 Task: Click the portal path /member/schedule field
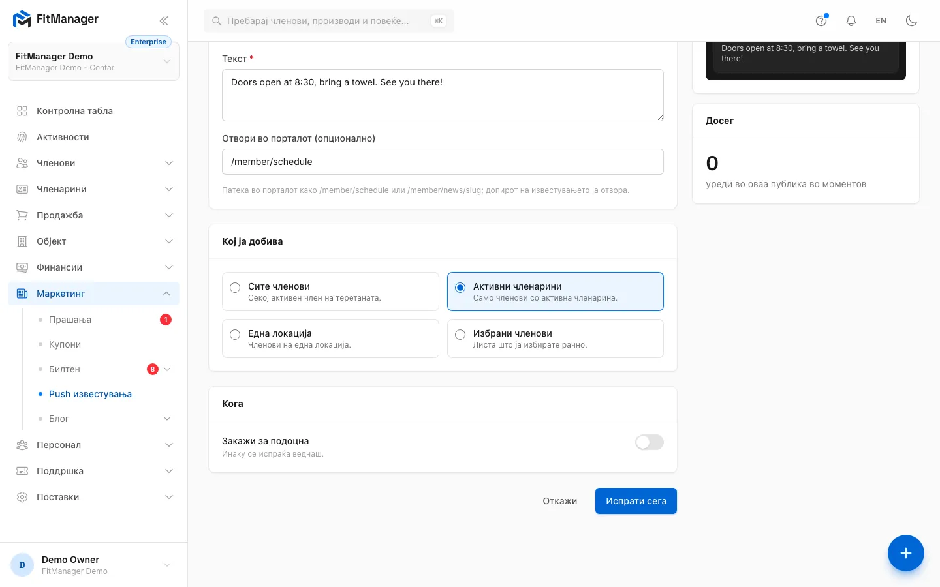point(443,162)
